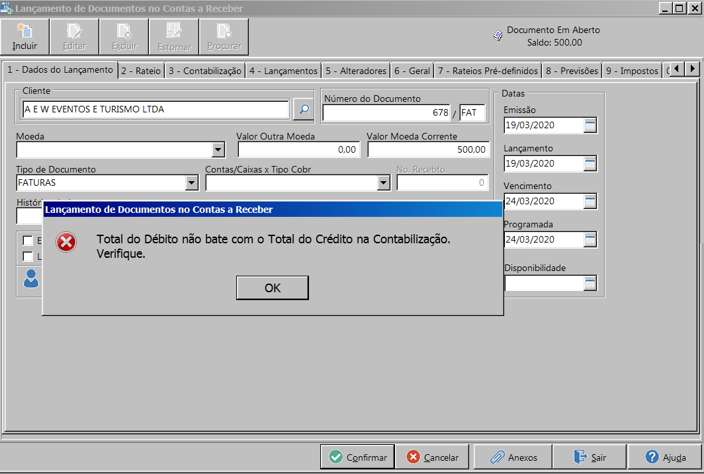
Task: Switch to 9 - Impostos tab
Action: pyautogui.click(x=632, y=71)
